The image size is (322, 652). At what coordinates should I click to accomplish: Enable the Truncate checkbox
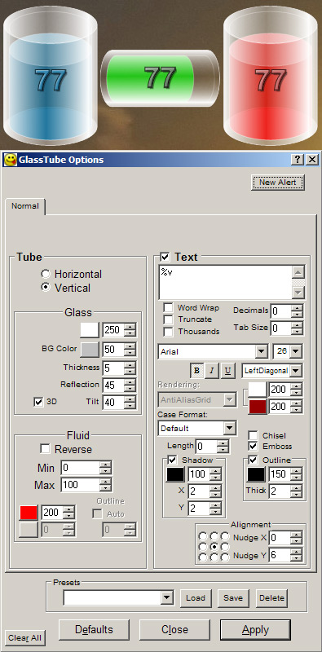click(168, 319)
